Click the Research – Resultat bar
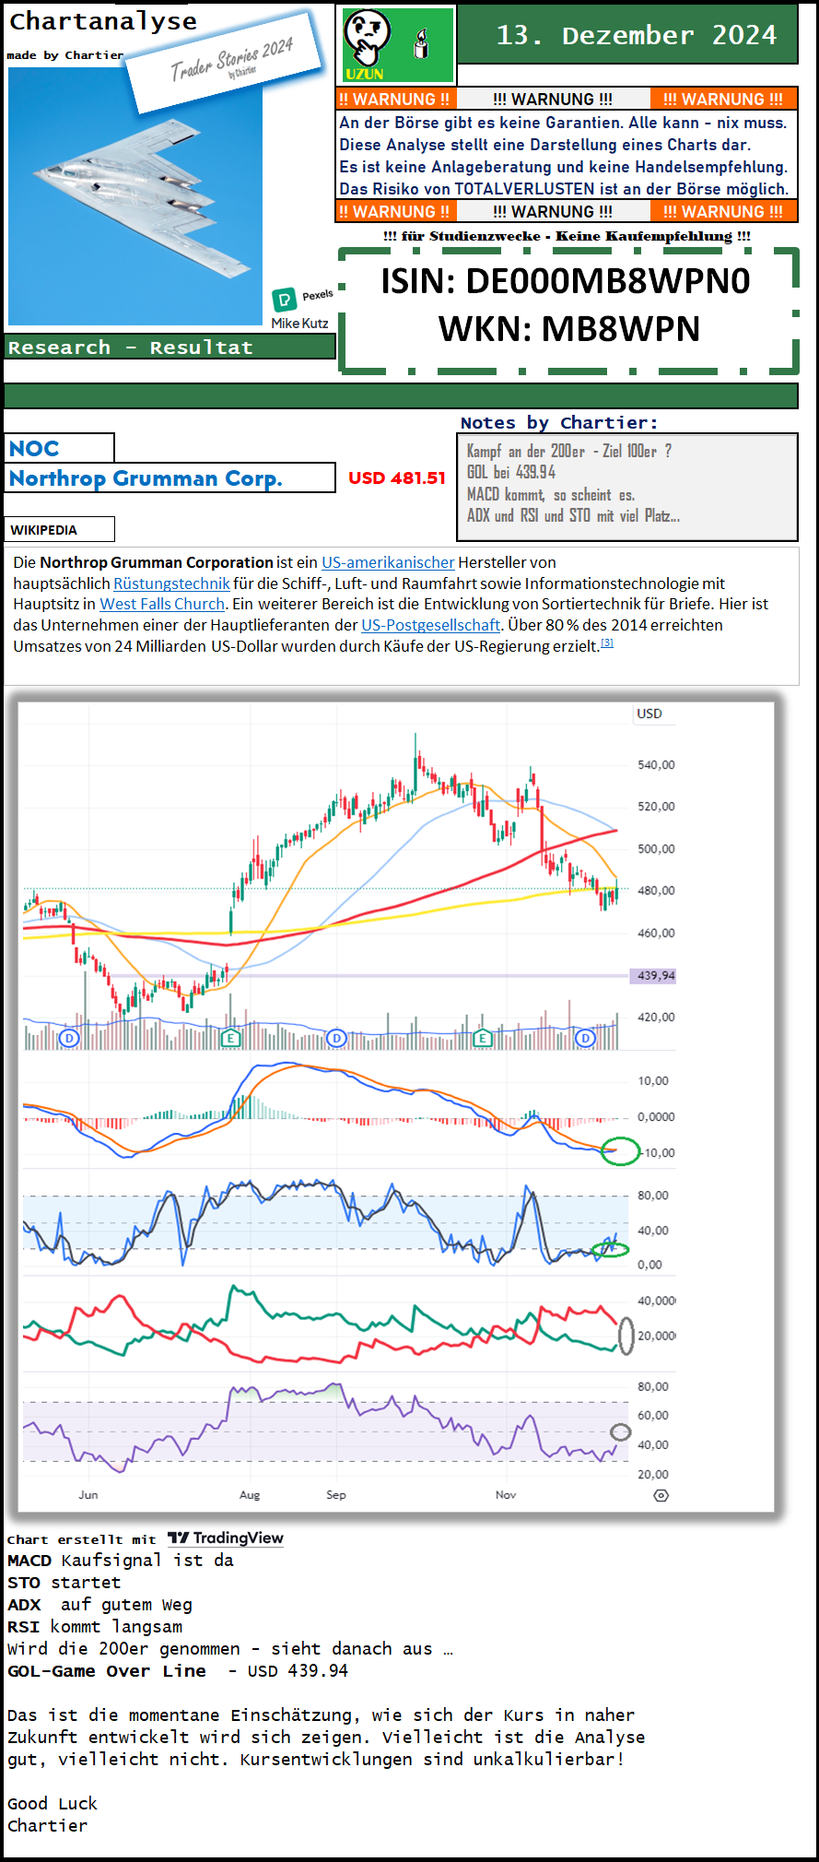This screenshot has height=1862, width=819. 170,347
